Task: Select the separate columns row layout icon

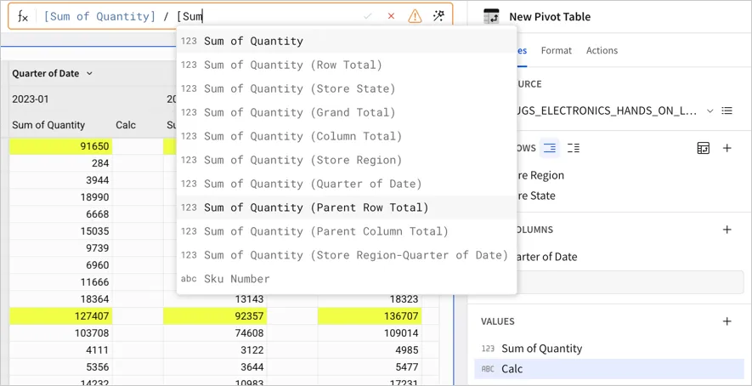Action: (x=573, y=148)
